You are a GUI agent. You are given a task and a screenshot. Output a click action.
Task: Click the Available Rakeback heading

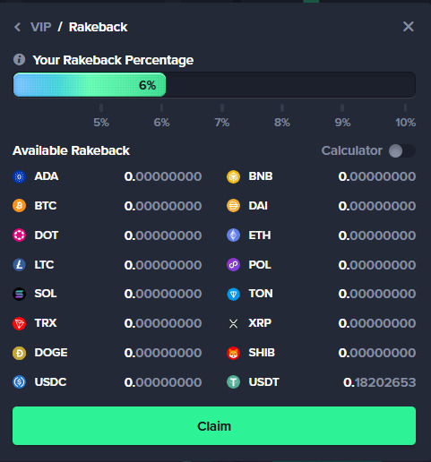(71, 150)
